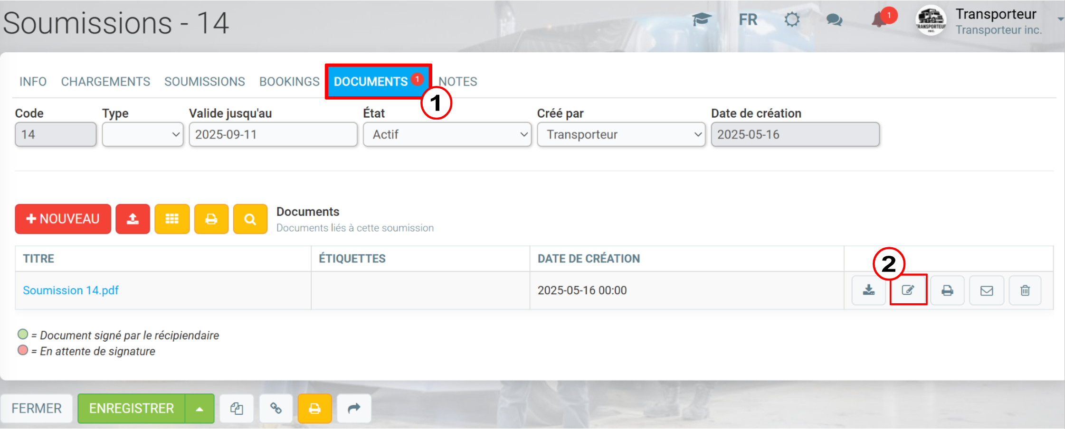Expand the Enregistrer options arrow
Viewport: 1065px width, 429px height.
[200, 409]
